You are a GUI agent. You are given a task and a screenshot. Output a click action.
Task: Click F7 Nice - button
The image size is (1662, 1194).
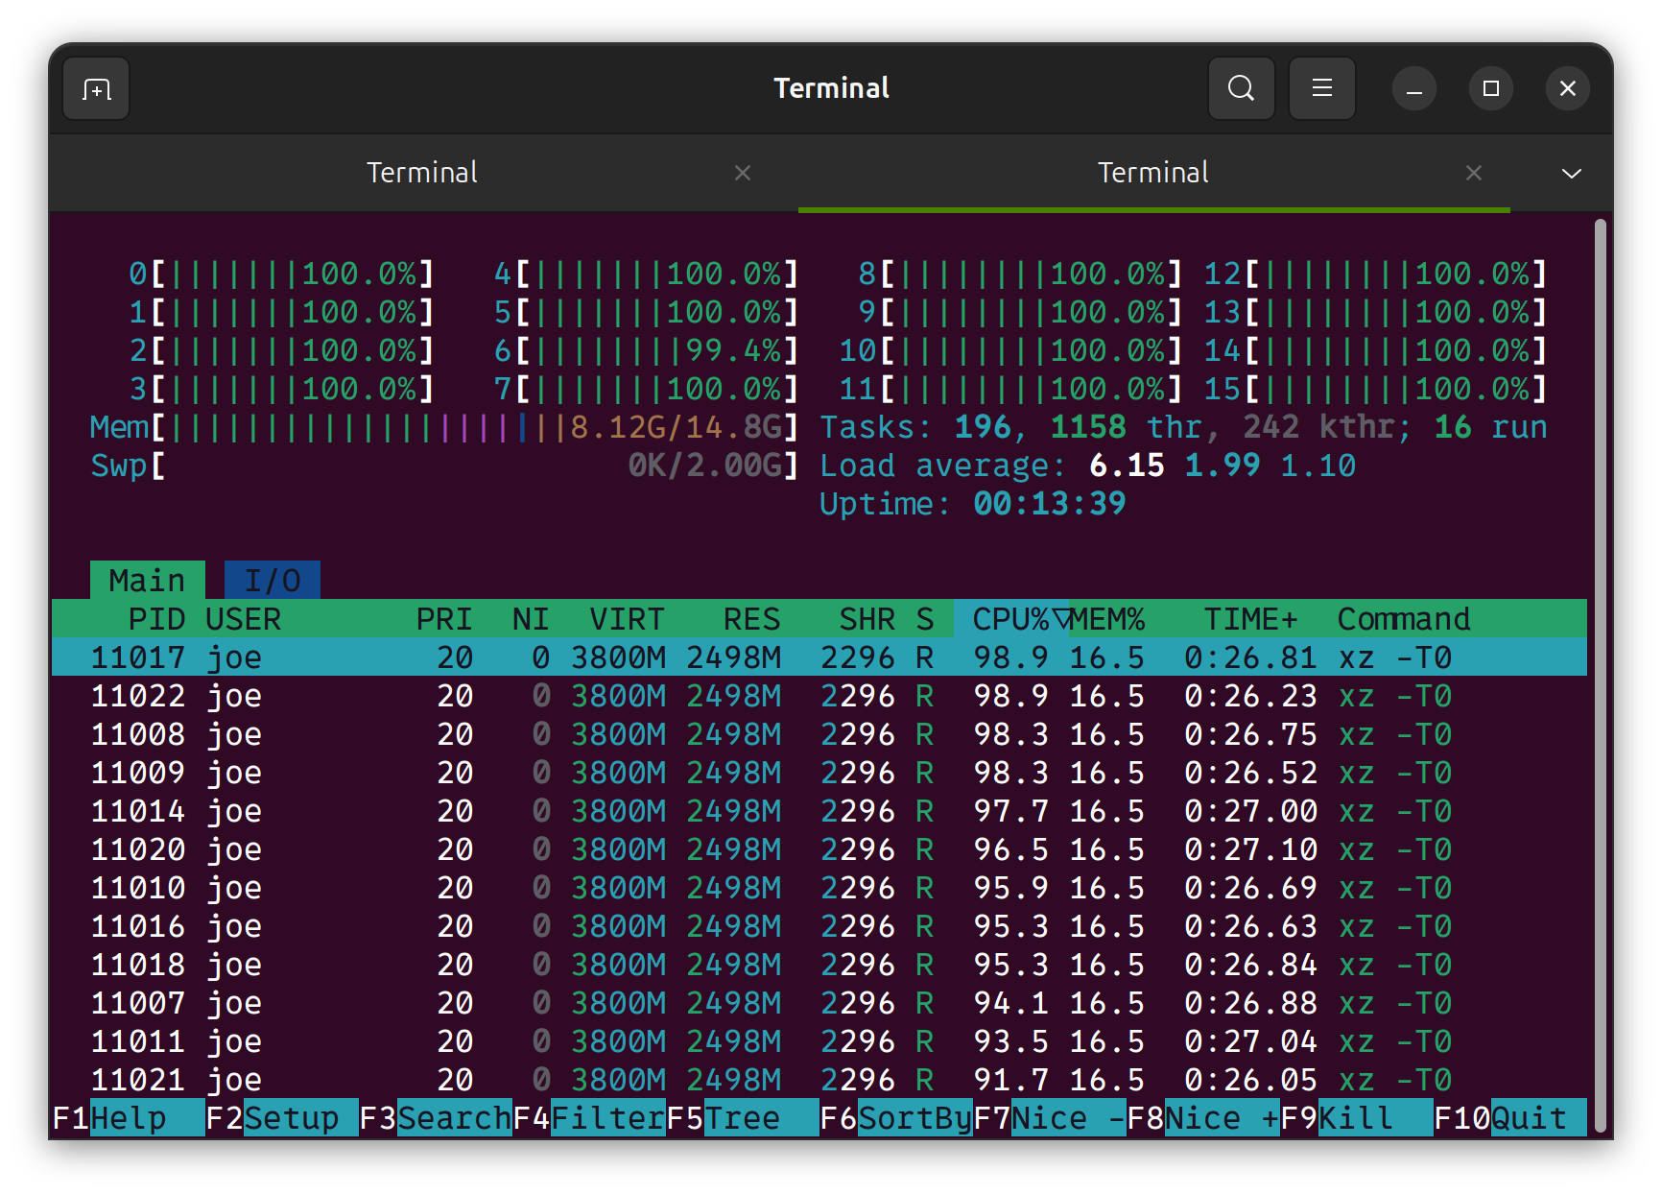(1050, 1118)
